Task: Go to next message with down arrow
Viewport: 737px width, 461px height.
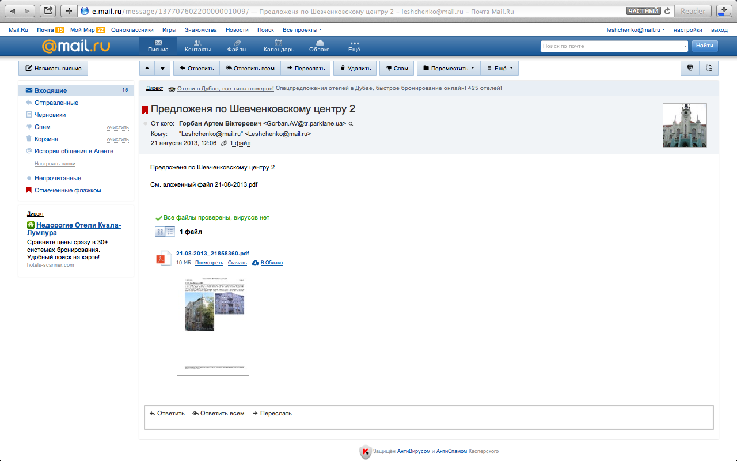Action: pos(162,68)
